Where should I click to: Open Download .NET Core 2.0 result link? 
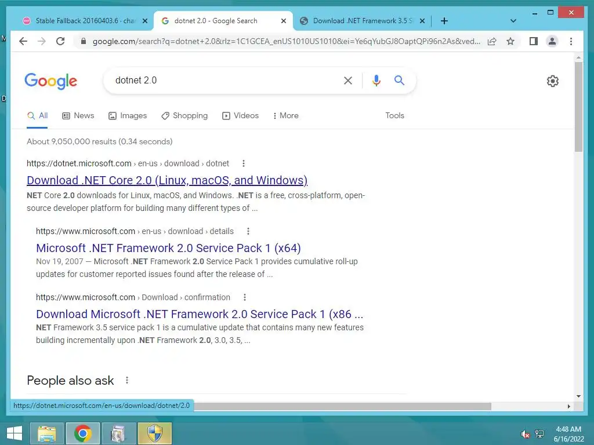167,181
